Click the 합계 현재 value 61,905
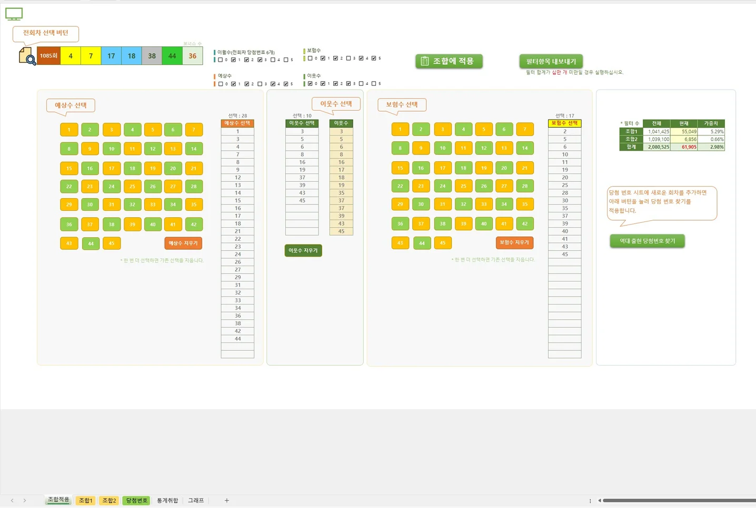The width and height of the screenshot is (756, 508). point(684,147)
